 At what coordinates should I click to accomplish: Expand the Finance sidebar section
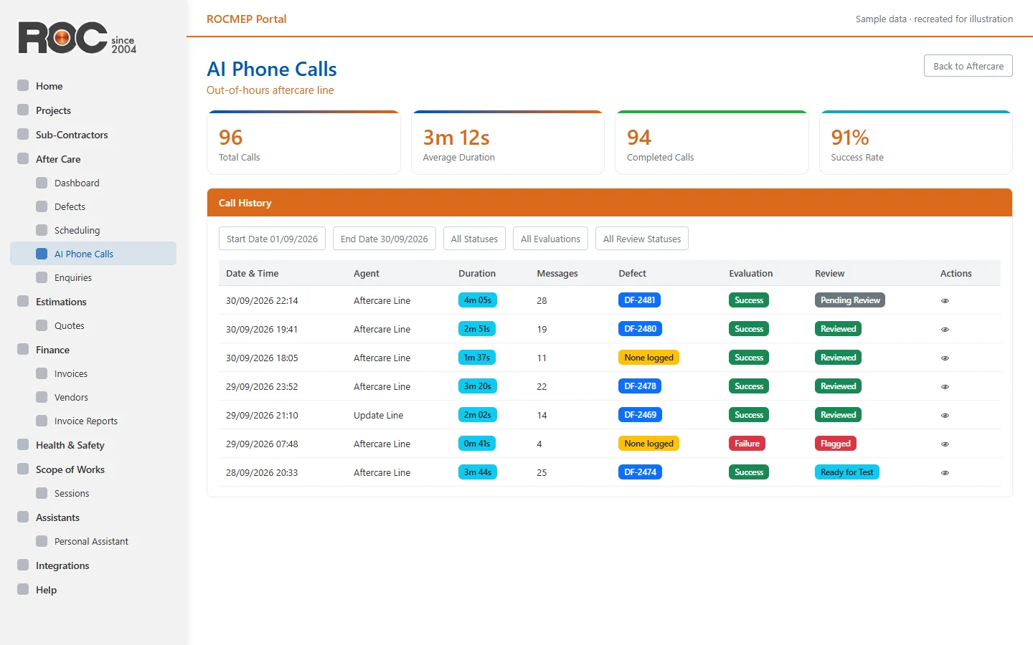pos(93,350)
